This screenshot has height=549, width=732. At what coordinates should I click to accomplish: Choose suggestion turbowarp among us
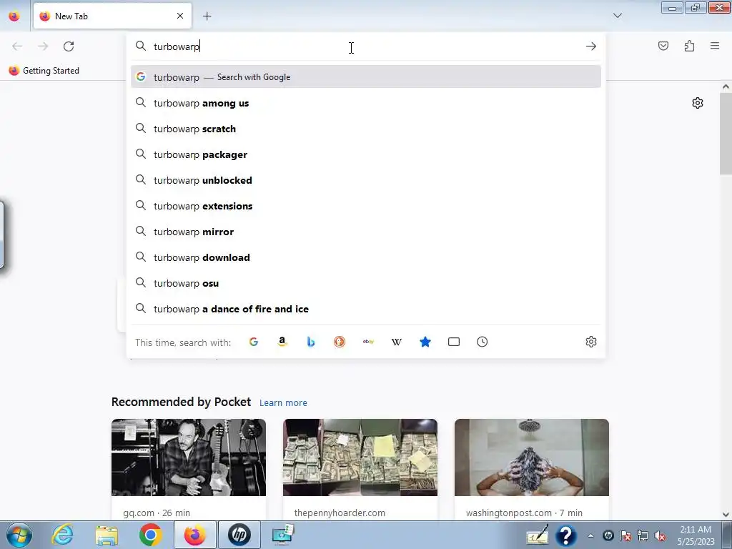click(366, 103)
